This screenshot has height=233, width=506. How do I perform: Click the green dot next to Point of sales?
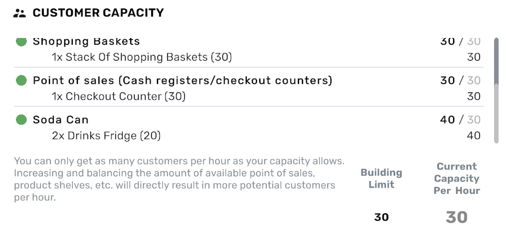coord(22,81)
